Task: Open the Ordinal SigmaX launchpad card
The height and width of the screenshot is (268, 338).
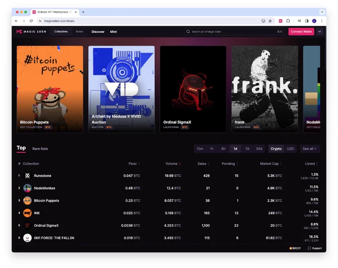Action: coord(193,89)
